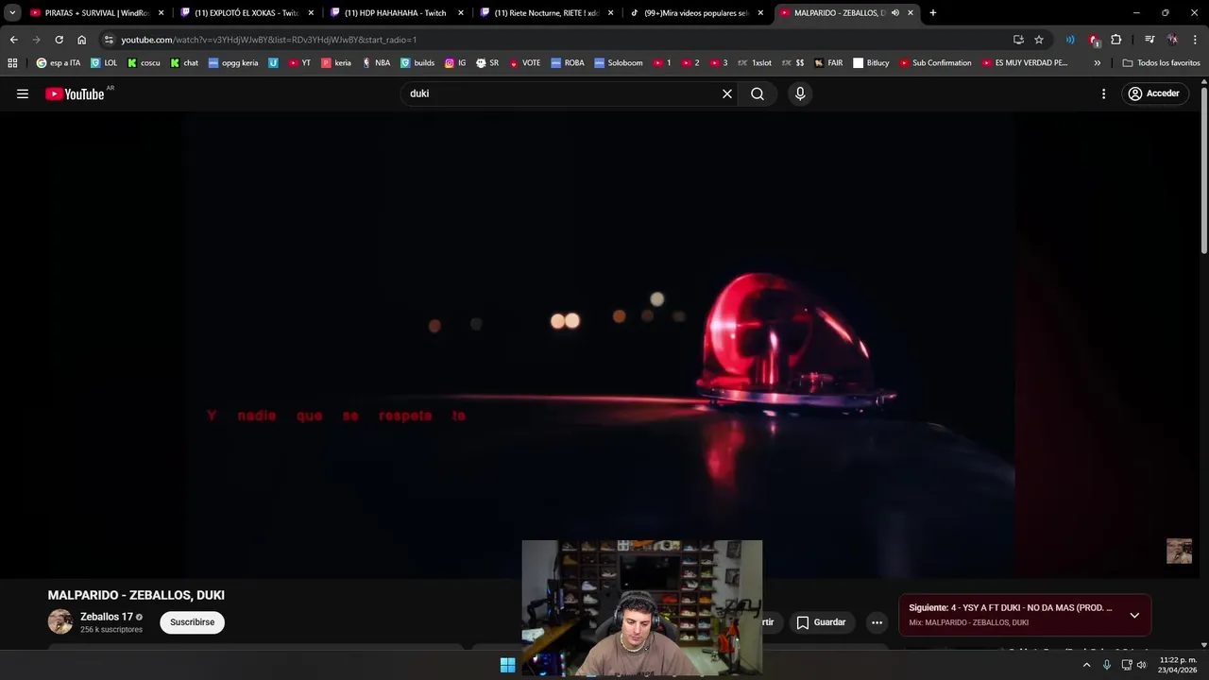Go to the YouTube home logo
The width and height of the screenshot is (1209, 680).
point(75,93)
